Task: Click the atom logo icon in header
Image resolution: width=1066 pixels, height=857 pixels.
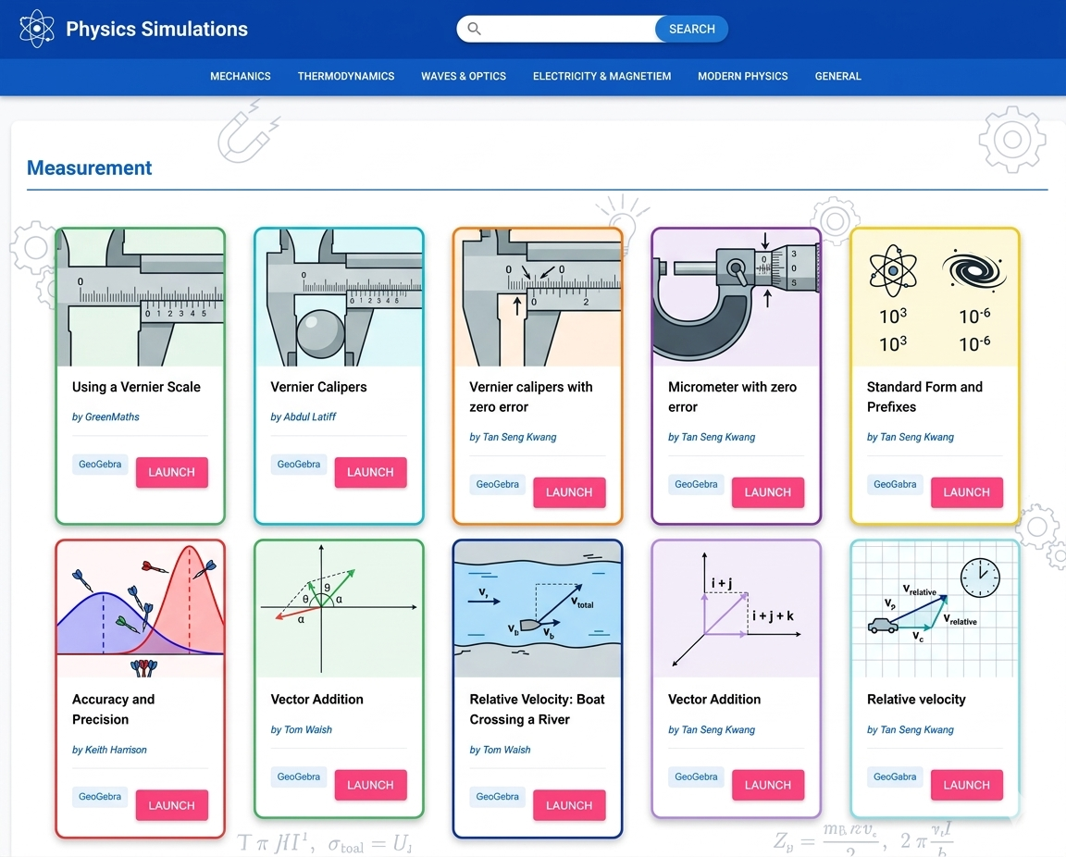Action: [x=37, y=29]
